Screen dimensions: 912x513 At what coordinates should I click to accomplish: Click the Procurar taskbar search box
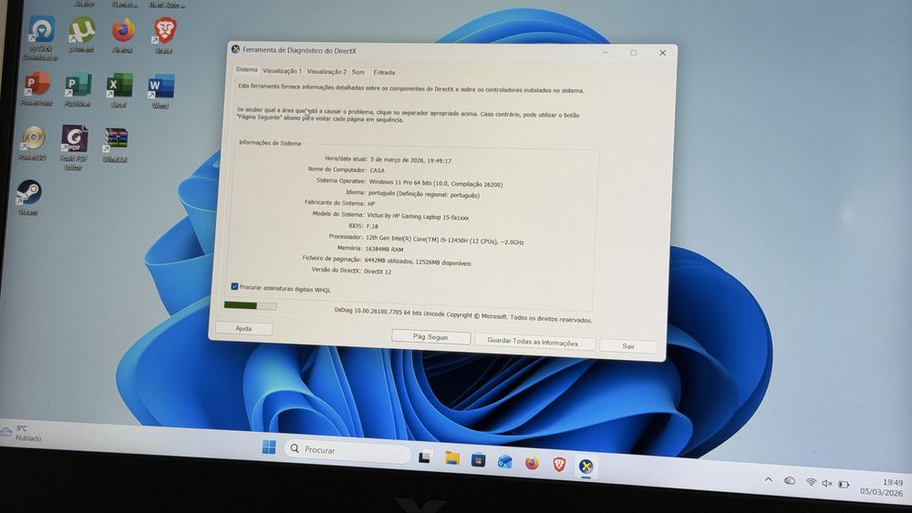tap(347, 450)
